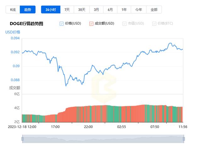Show the 30天 time range
This screenshot has width=218, height=157.
tap(82, 10)
